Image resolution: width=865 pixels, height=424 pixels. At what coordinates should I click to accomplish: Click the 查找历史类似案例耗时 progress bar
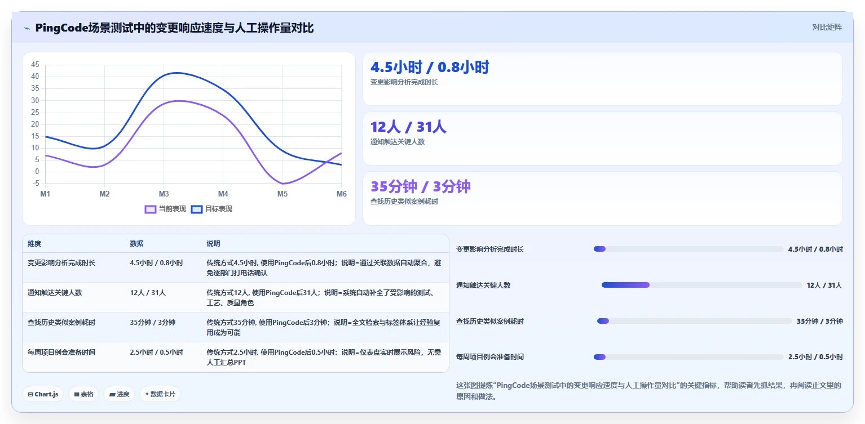tap(694, 321)
